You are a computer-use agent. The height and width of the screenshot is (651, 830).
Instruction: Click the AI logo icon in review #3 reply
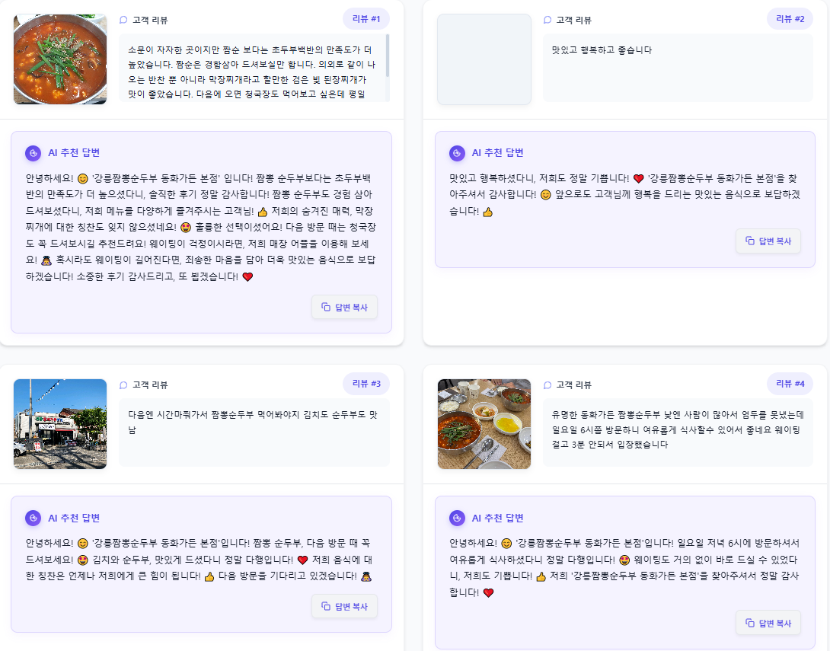(x=33, y=519)
